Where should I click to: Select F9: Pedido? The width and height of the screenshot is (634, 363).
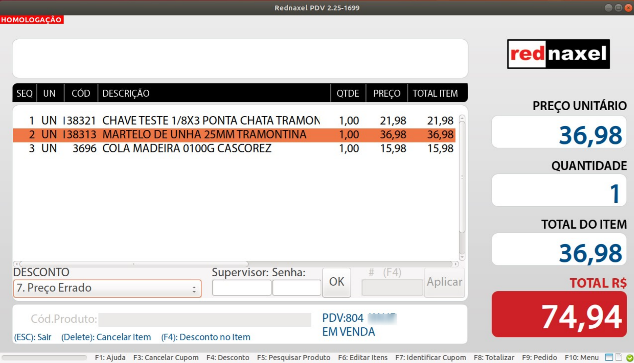[x=540, y=358]
